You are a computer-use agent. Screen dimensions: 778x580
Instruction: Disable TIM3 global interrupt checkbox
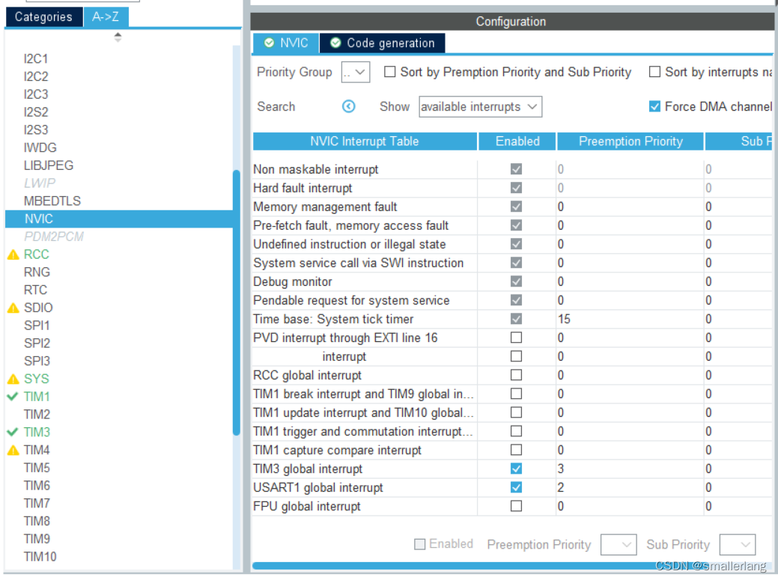(x=517, y=469)
